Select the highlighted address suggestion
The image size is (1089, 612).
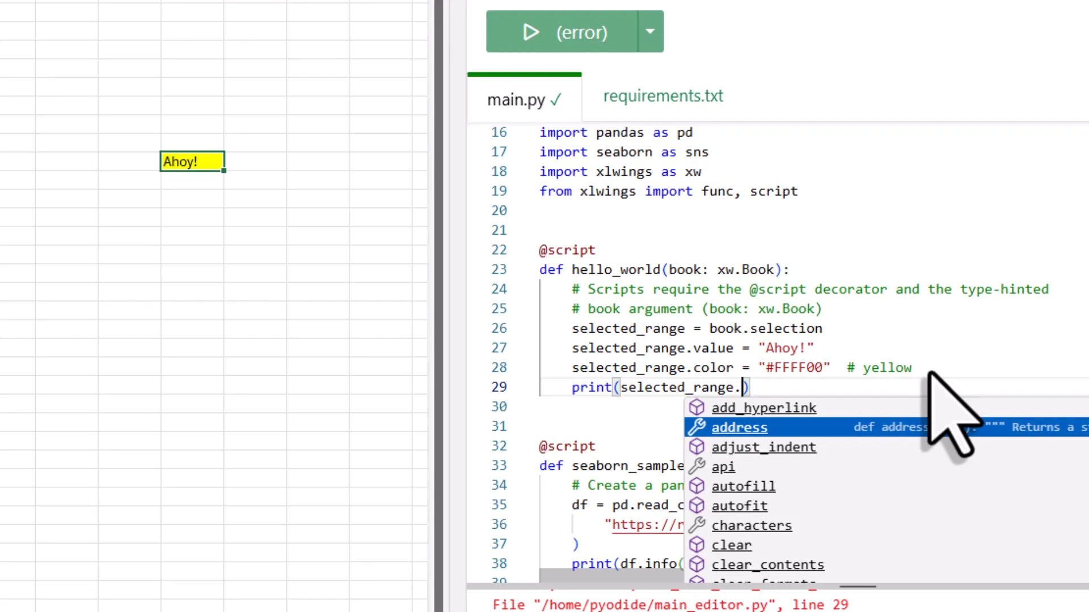(x=740, y=427)
